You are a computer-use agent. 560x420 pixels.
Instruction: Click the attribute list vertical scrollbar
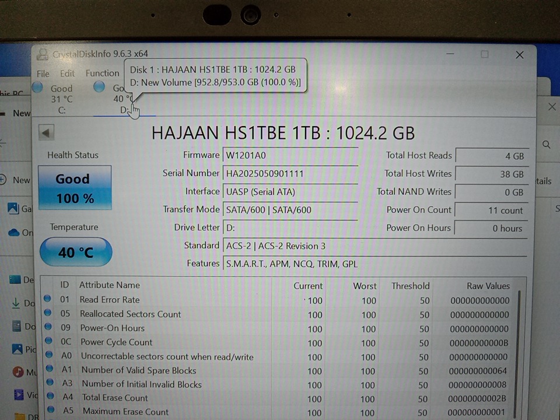click(517, 353)
